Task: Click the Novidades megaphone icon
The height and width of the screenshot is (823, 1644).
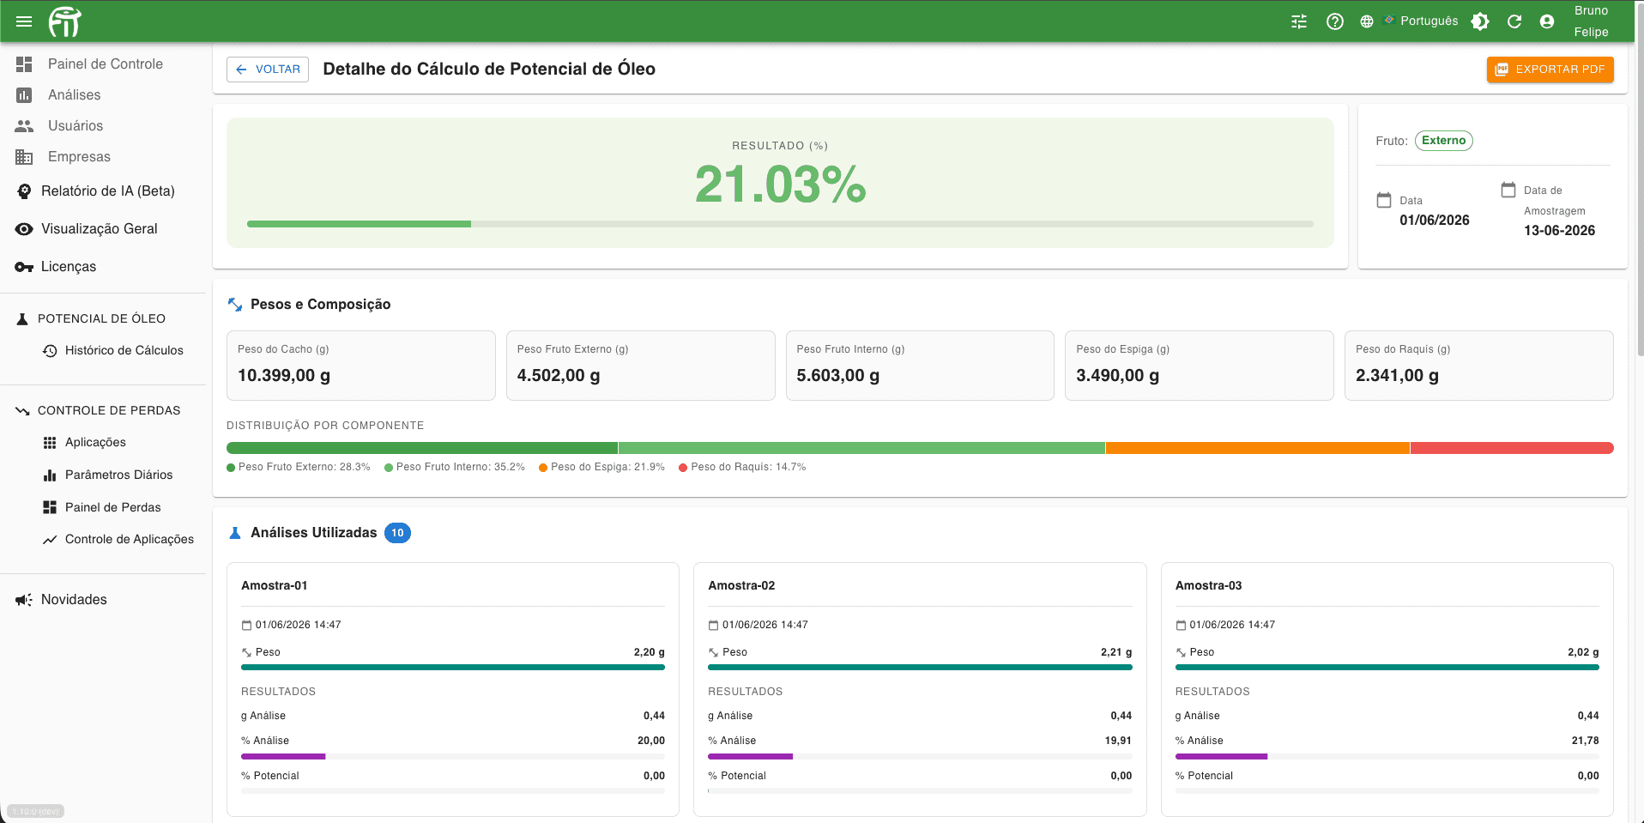Action: [x=24, y=600]
